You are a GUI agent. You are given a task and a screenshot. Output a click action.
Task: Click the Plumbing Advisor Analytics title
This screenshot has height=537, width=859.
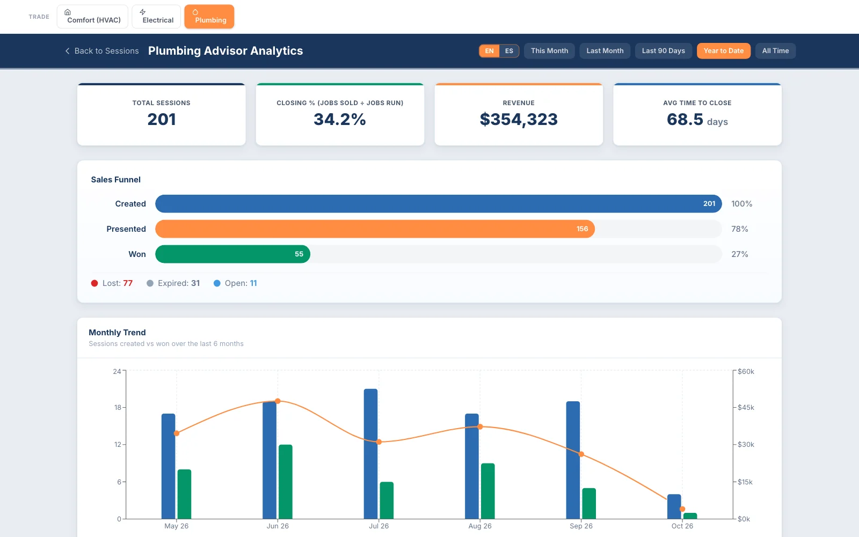pyautogui.click(x=225, y=51)
